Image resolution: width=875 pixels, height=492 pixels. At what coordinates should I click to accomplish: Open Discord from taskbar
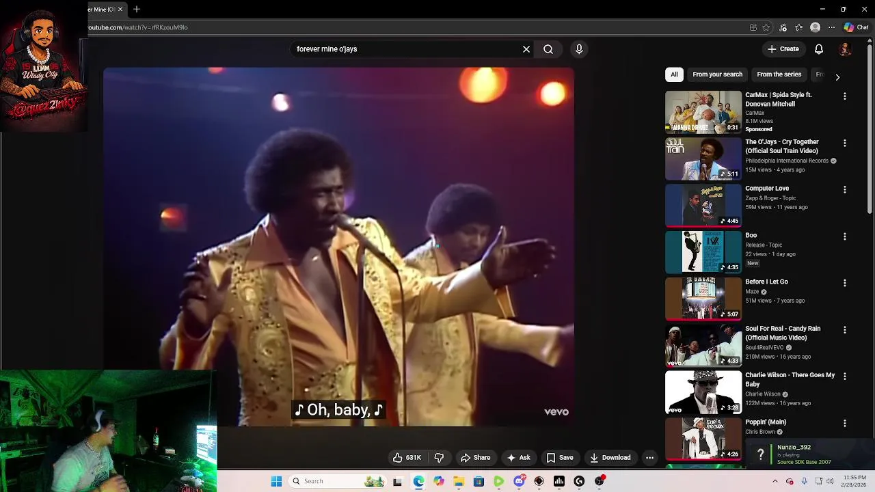519,481
